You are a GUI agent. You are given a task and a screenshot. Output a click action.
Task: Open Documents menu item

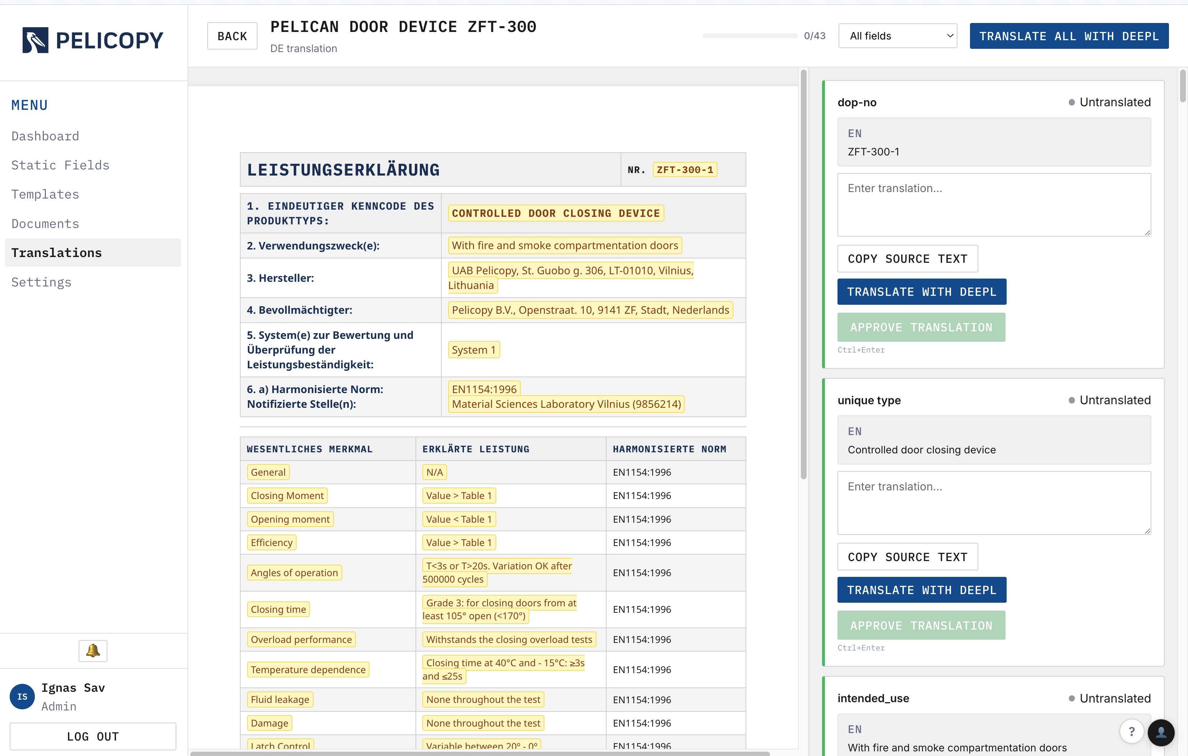45,223
